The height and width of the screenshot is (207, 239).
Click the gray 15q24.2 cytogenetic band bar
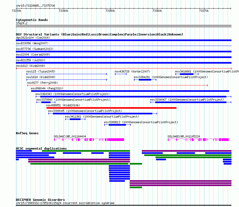tap(124, 26)
